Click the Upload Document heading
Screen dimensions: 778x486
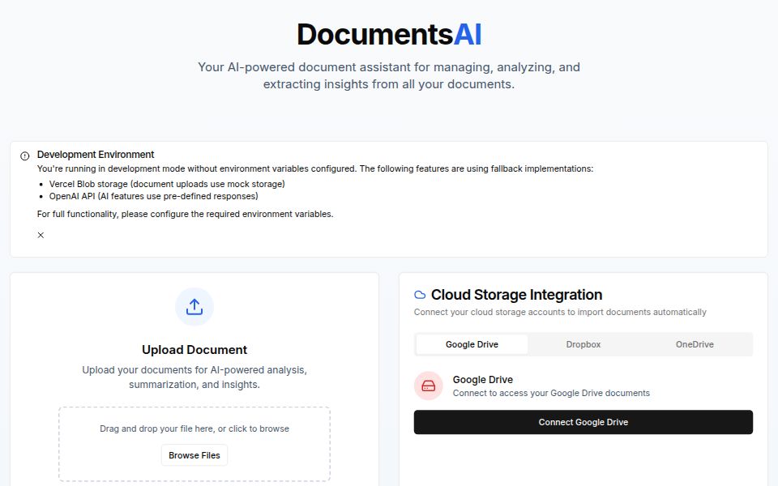pyautogui.click(x=194, y=349)
